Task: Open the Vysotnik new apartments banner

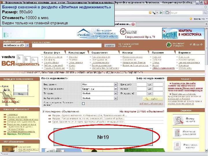Action: 183,34
